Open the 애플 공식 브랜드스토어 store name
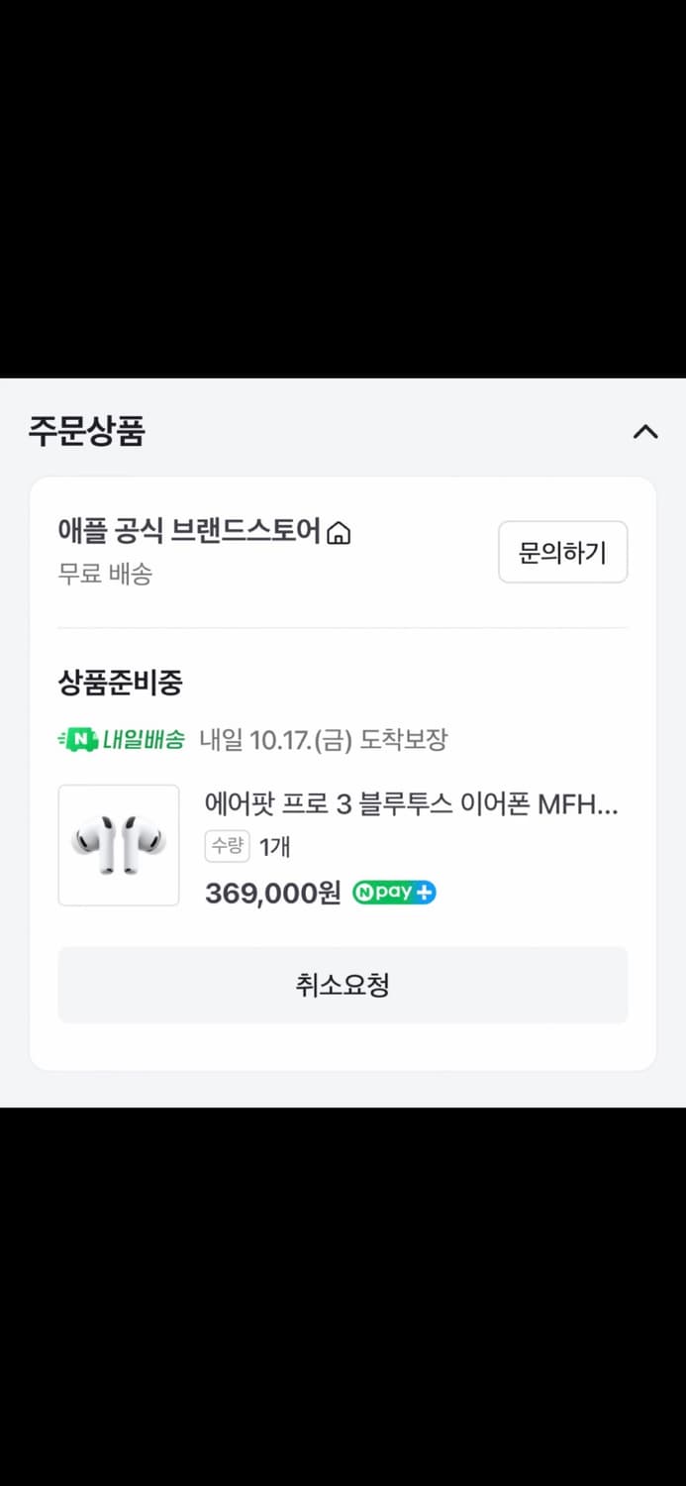Viewport: 686px width, 1486px height. (189, 532)
